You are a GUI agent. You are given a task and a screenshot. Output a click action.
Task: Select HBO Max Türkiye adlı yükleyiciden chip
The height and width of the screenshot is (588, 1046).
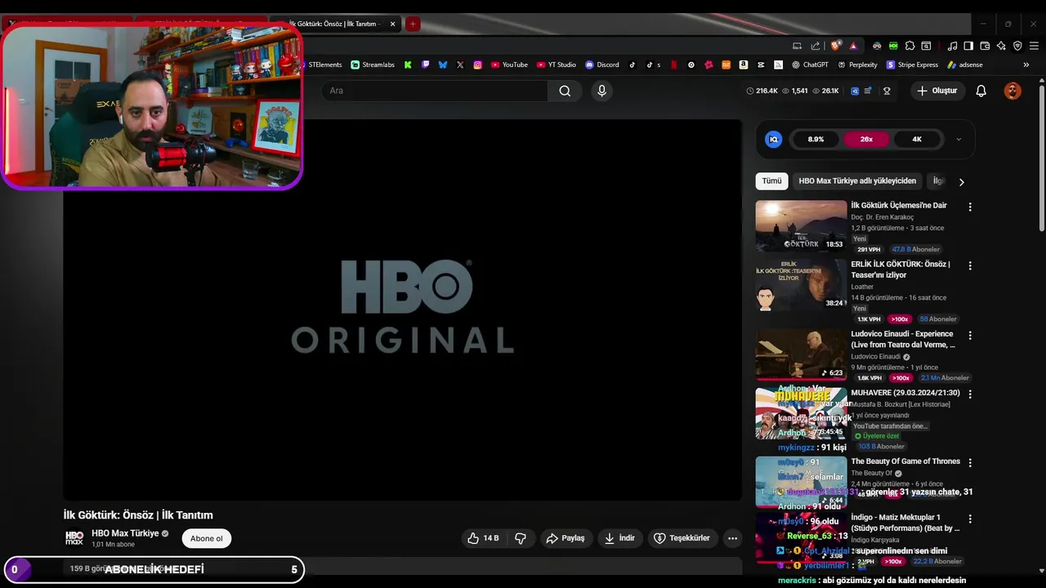pos(857,180)
